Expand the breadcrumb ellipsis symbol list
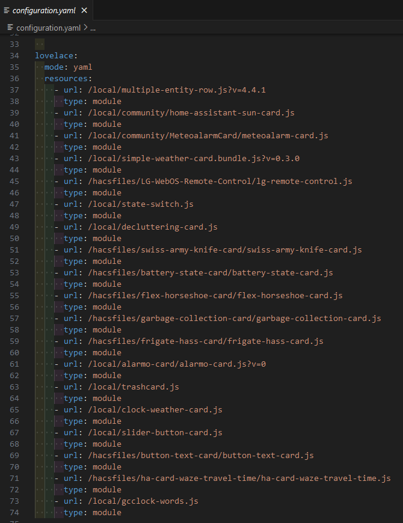Image resolution: width=403 pixels, height=523 pixels. tap(93, 28)
